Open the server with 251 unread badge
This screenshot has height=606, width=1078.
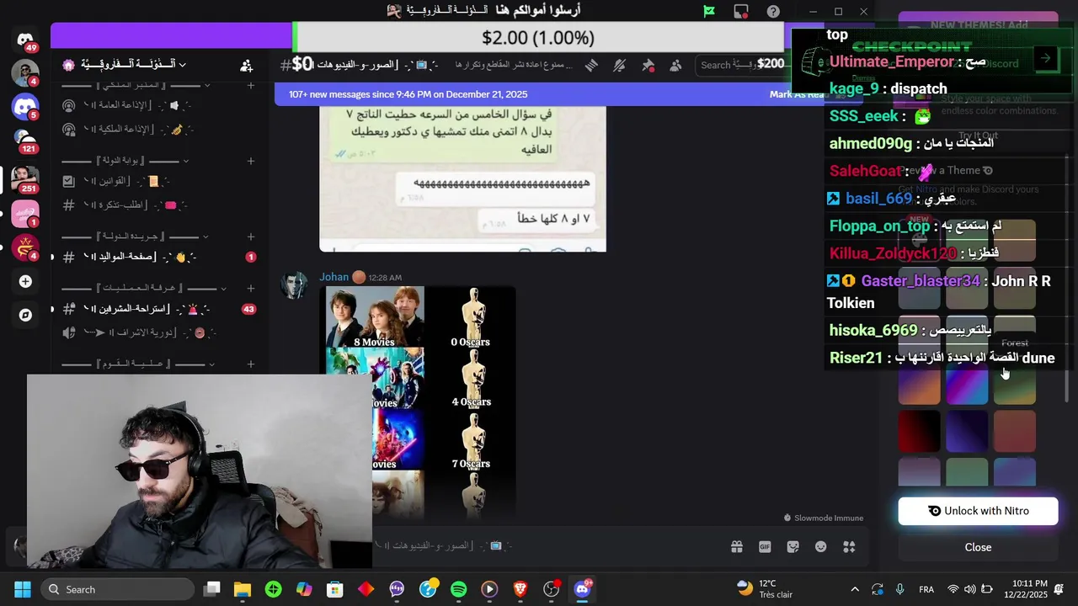(25, 178)
